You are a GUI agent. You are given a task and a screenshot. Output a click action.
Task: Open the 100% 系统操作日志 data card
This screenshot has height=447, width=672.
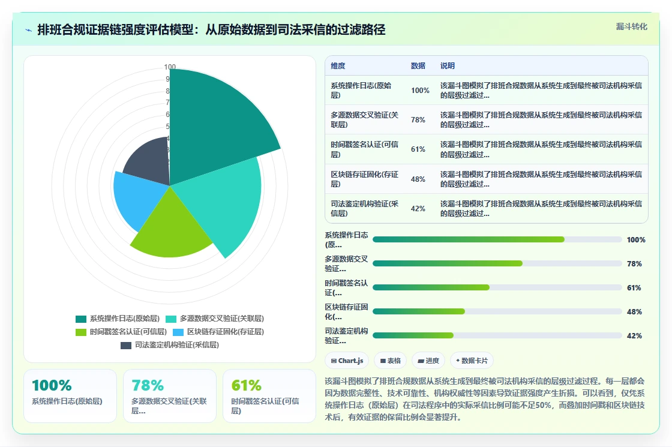pyautogui.click(x=70, y=396)
